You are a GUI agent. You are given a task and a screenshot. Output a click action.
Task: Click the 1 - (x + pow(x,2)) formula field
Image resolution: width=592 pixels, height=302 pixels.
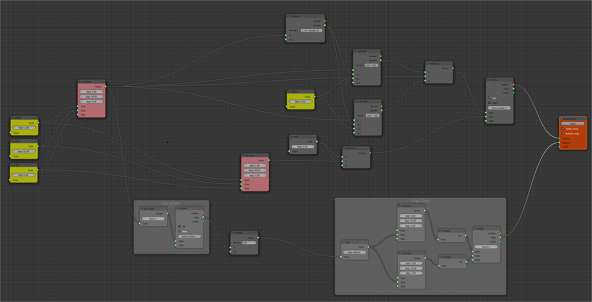[311, 30]
